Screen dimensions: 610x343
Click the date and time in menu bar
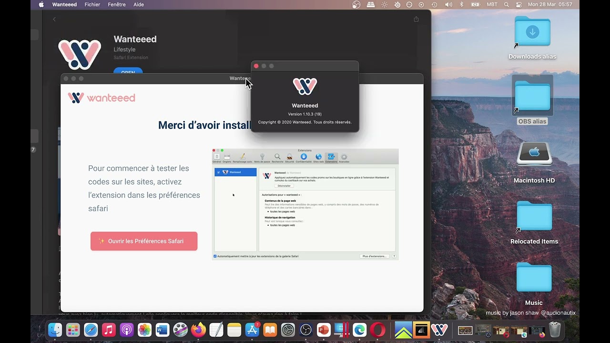[x=550, y=4]
